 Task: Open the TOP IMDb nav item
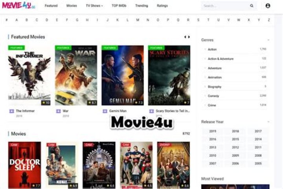tap(119, 6)
